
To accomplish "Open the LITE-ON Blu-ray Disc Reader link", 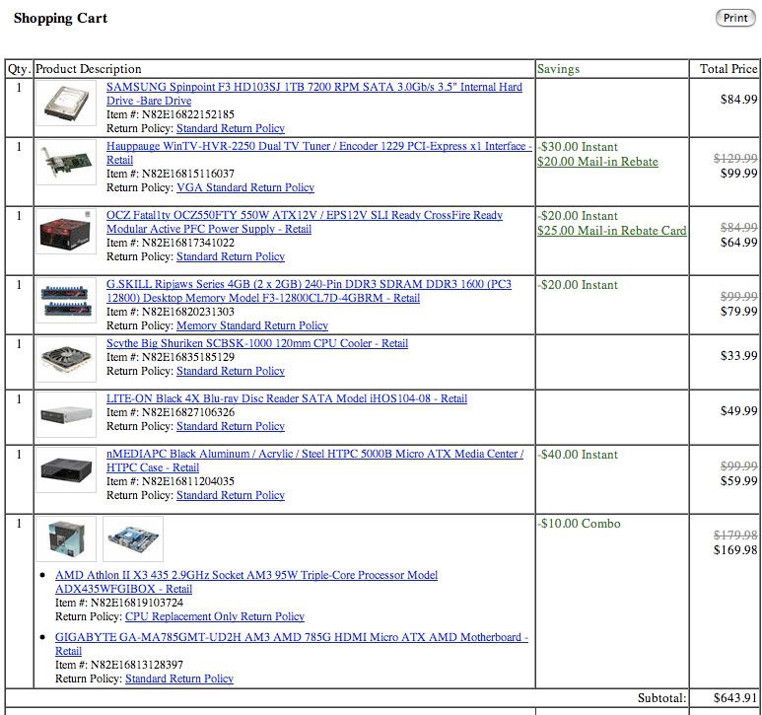I will (x=287, y=398).
